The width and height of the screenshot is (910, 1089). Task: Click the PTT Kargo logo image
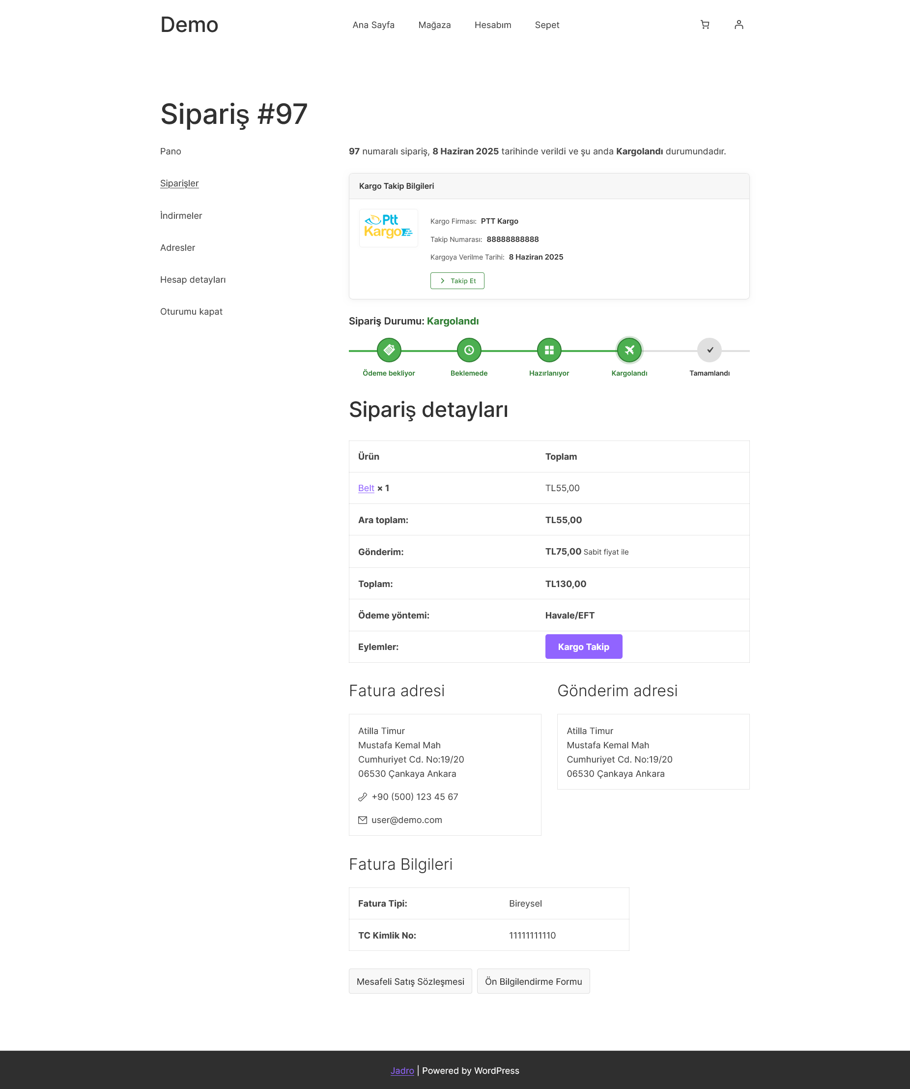pos(389,228)
